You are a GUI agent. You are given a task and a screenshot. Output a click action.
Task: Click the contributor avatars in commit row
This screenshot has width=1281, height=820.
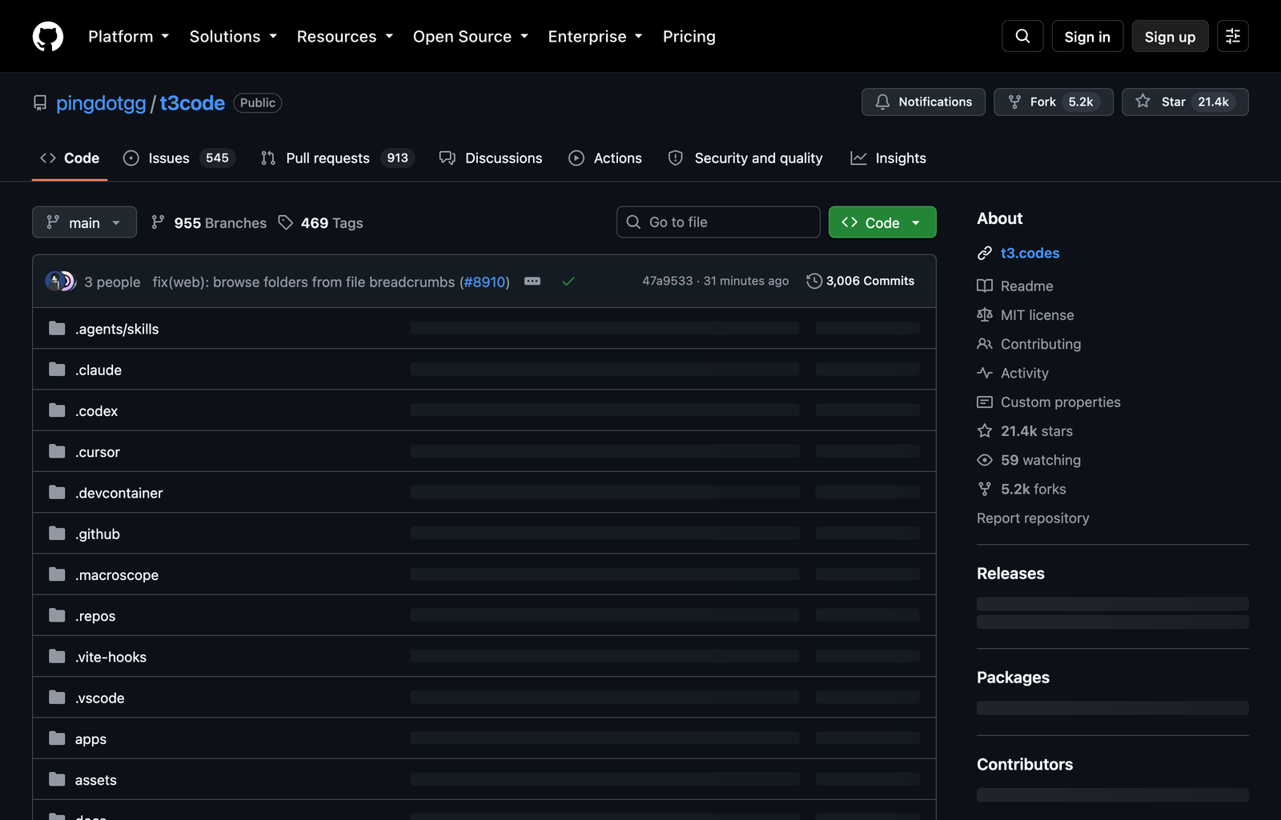[x=61, y=282]
